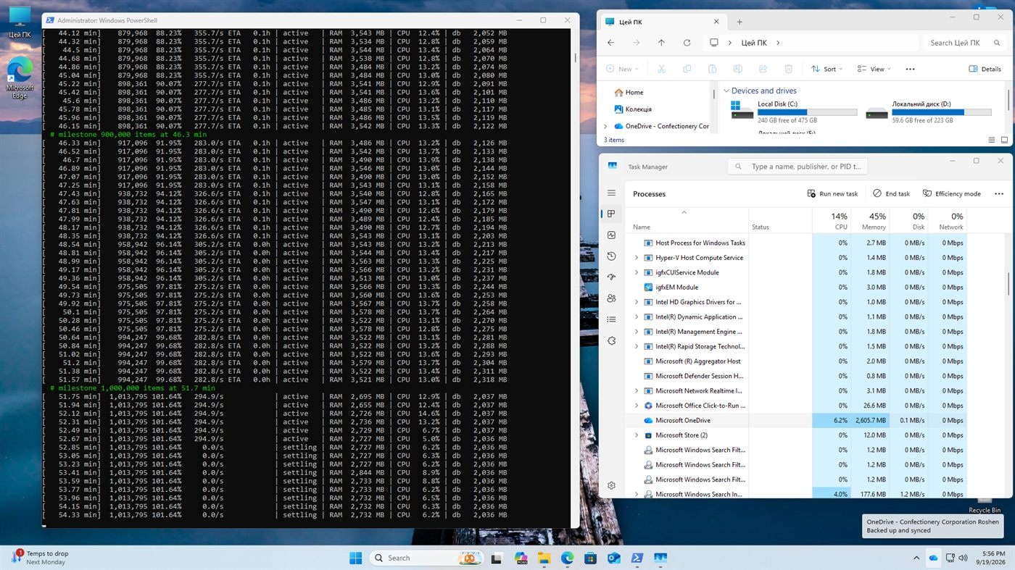Open Details page in Task Manager sidebar
Image resolution: width=1015 pixels, height=570 pixels.
(611, 319)
